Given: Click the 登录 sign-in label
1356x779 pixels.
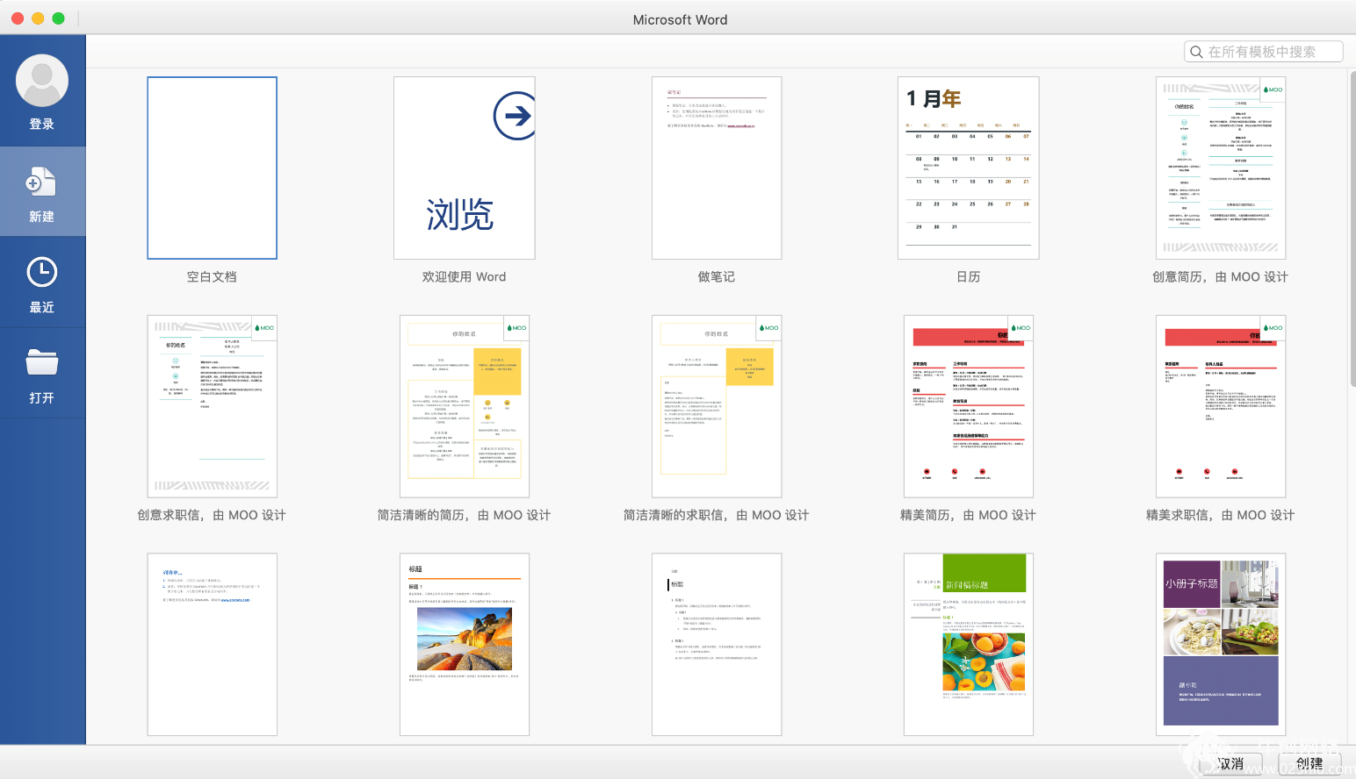Looking at the screenshot, I should (42, 125).
